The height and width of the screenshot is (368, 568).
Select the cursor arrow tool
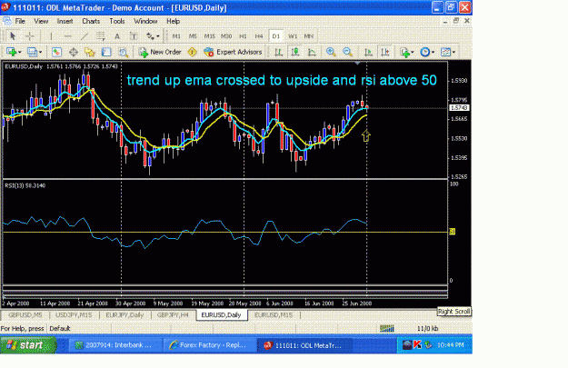point(13,35)
